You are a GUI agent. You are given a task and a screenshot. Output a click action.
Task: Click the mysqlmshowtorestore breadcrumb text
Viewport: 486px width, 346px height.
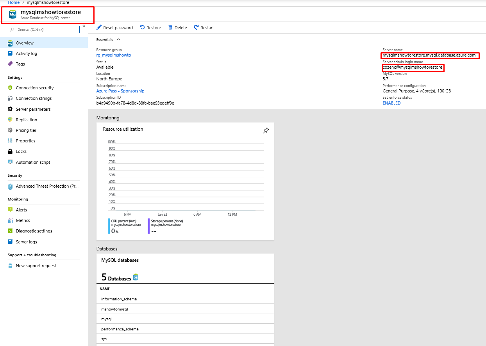[x=48, y=2]
